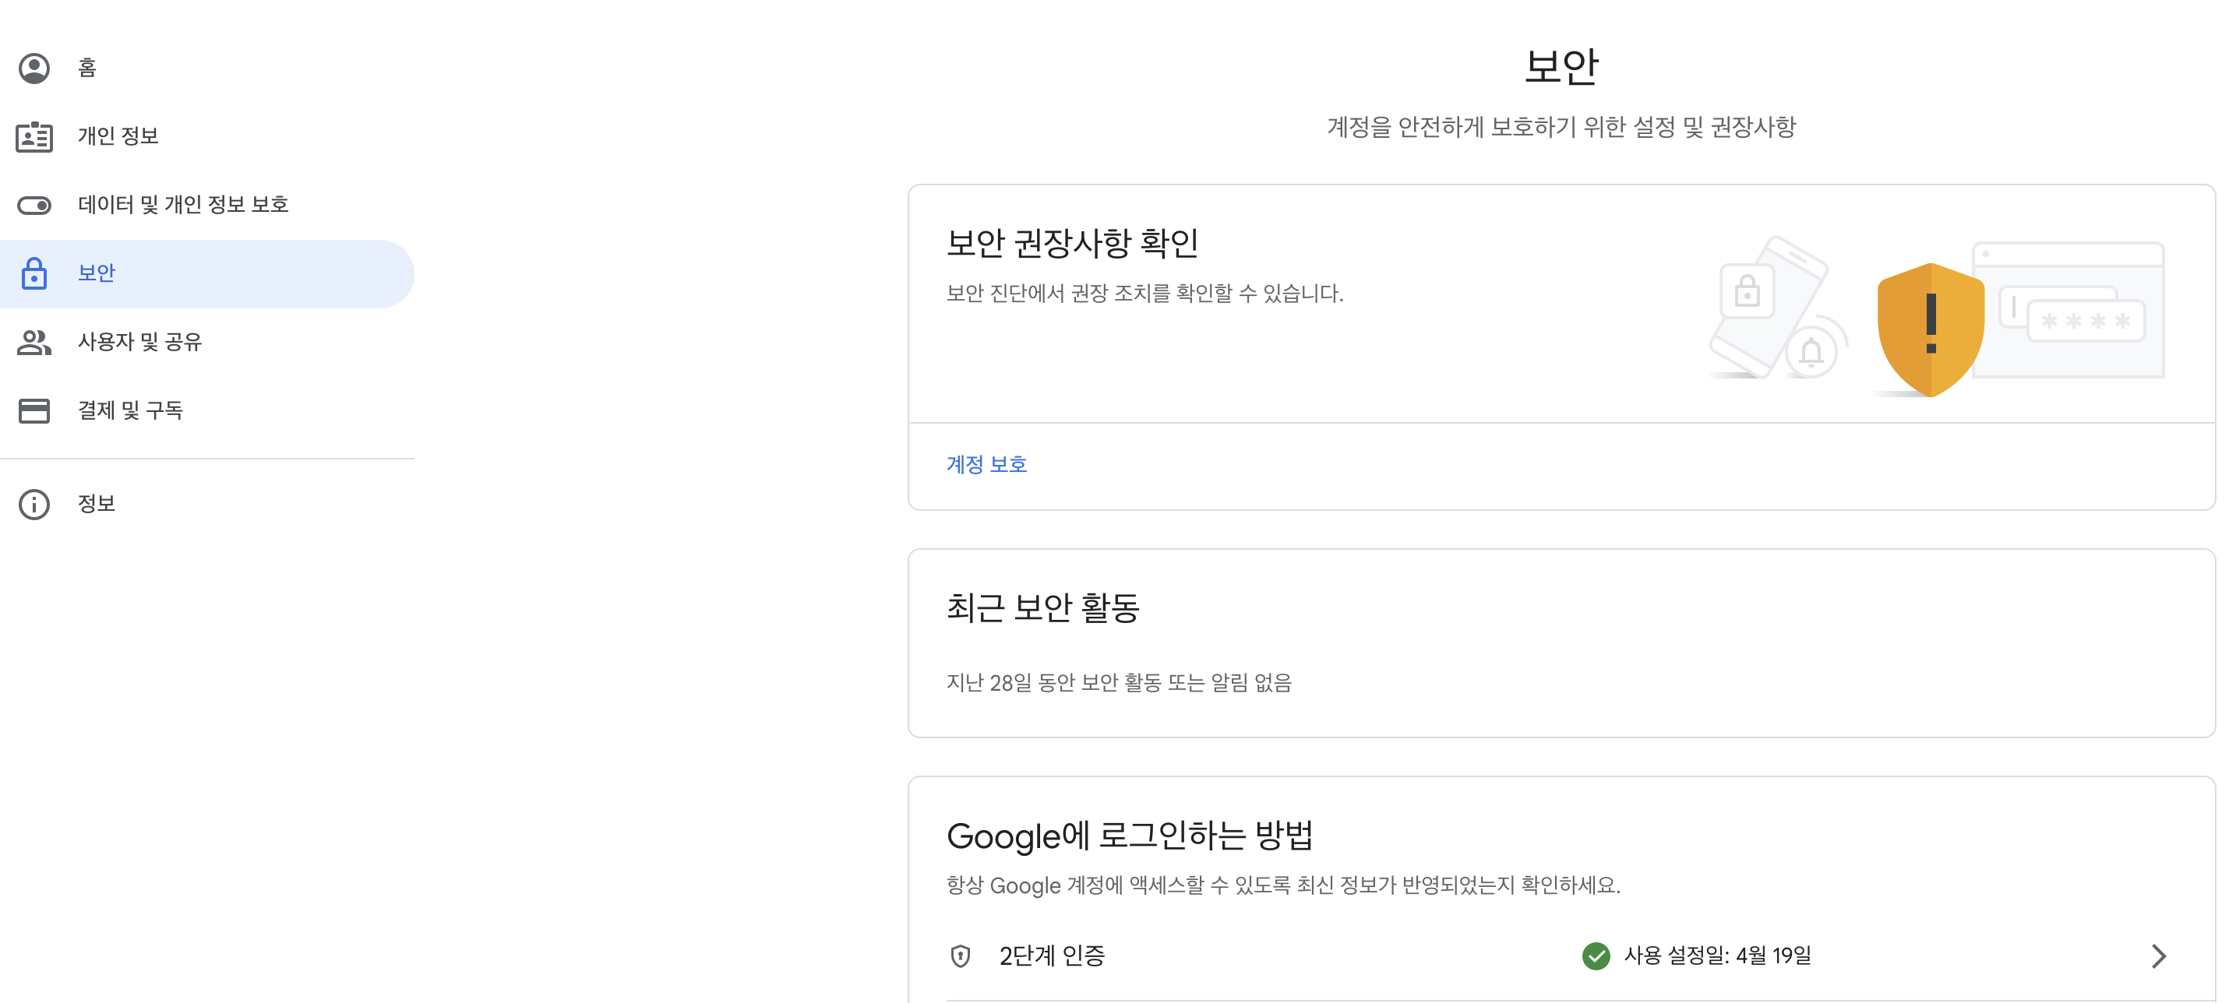2236x1003 pixels.
Task: Open 개인 정보 section from sidebar
Action: pos(118,135)
